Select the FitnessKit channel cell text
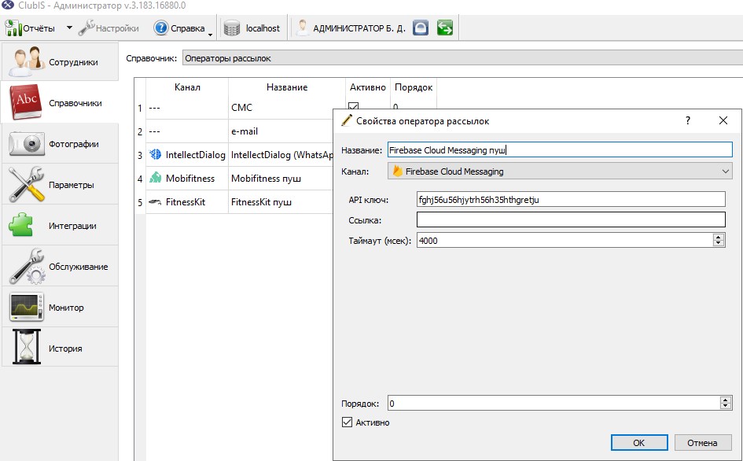This screenshot has height=461, width=743. (186, 202)
